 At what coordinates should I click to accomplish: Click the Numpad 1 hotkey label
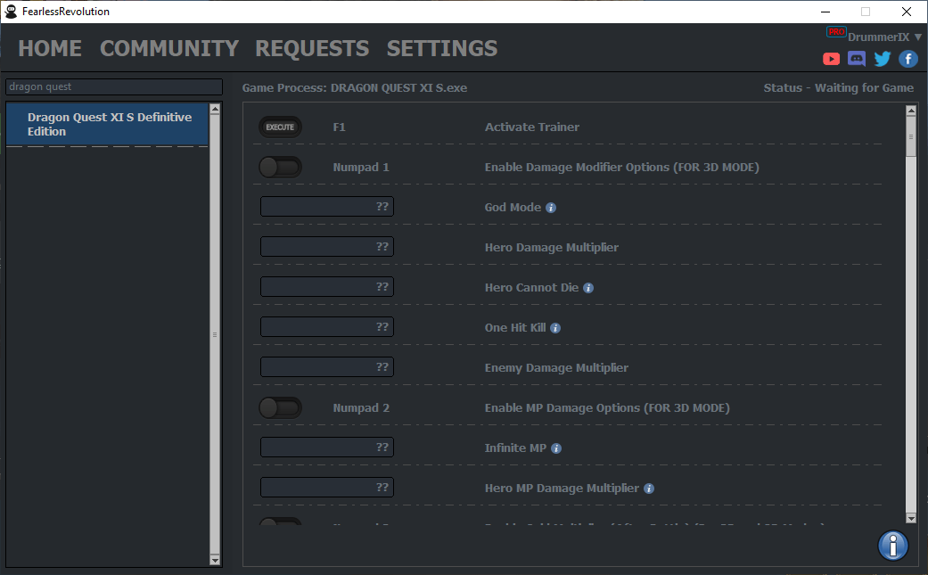point(361,168)
